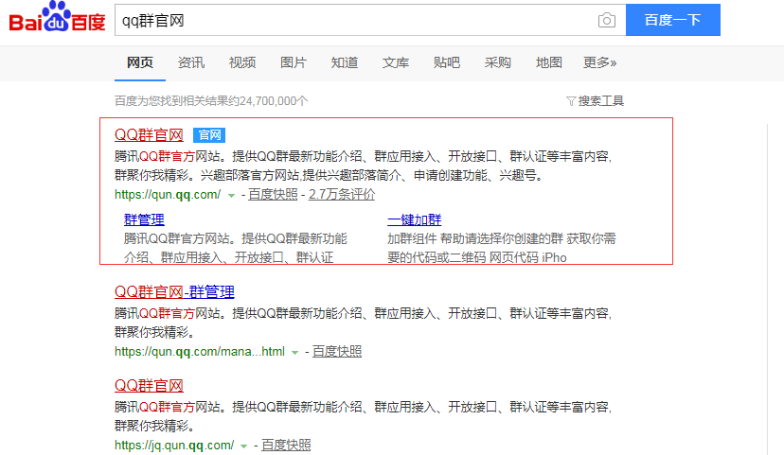This screenshot has height=455, width=784.
Task: Open the 群管理 sub-link
Action: coord(144,219)
